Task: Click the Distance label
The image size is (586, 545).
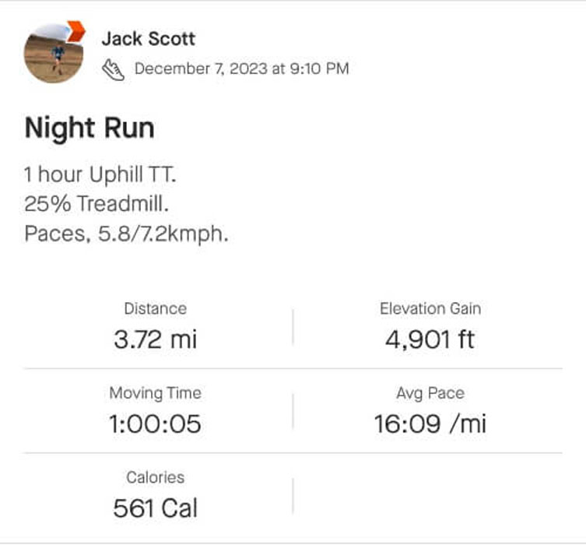Action: click(155, 308)
